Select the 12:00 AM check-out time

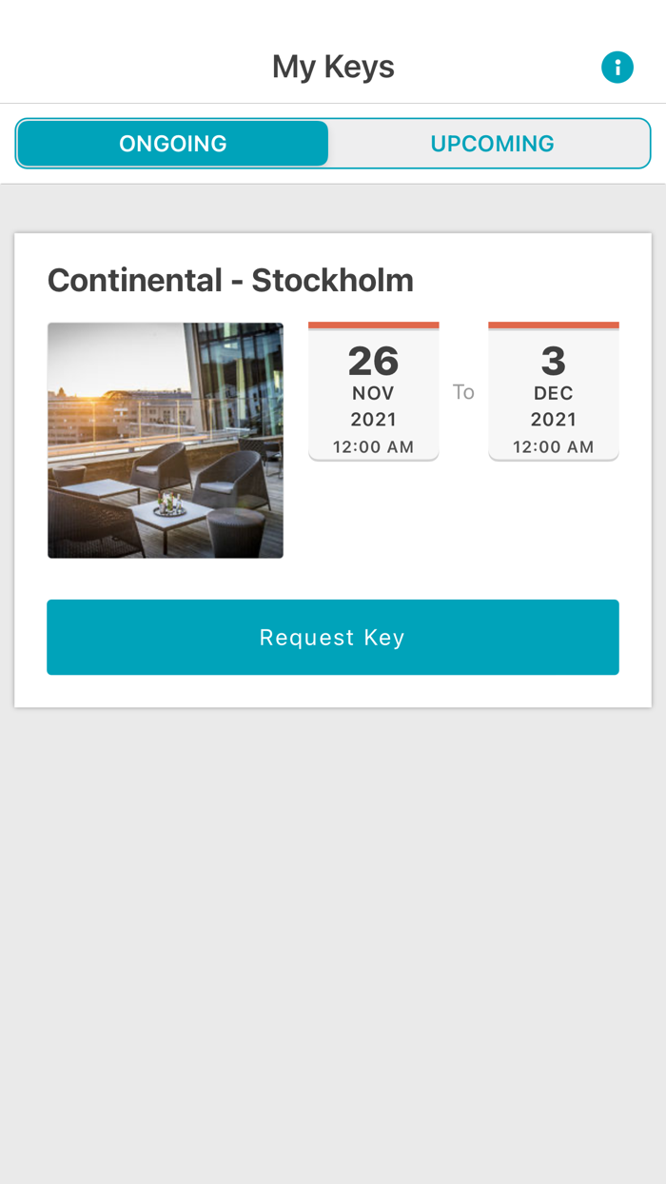(x=554, y=444)
